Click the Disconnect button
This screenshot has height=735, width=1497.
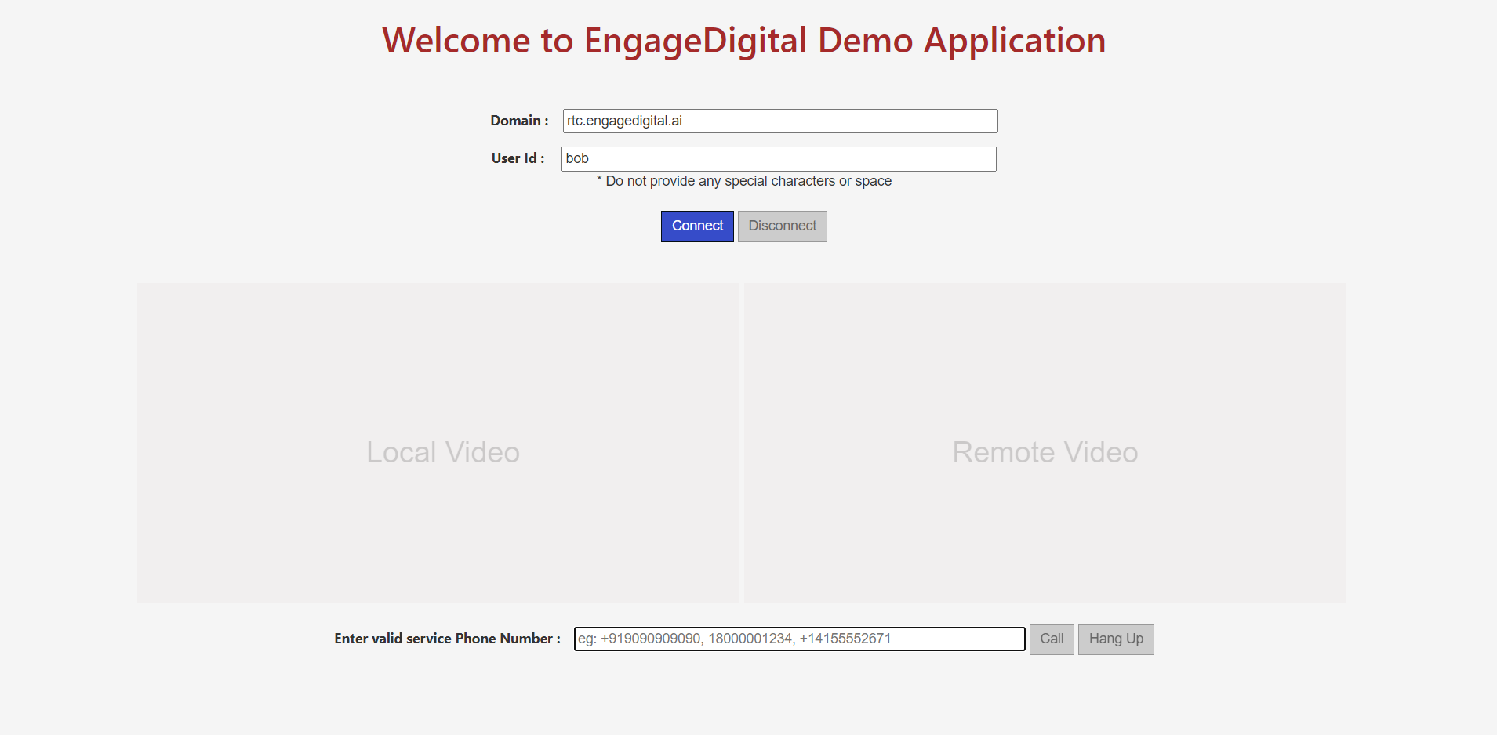point(782,226)
